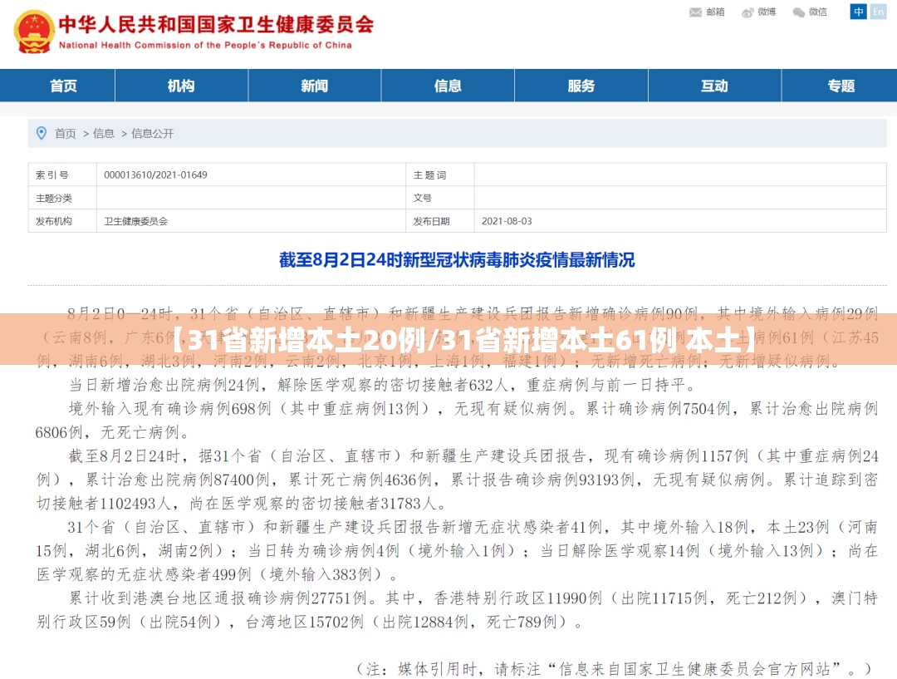Go to 信息 in breadcrumb

click(104, 134)
